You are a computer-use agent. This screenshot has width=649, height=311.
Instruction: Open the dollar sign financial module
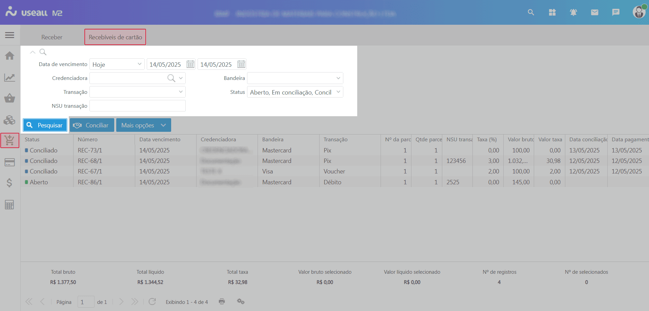[9, 183]
